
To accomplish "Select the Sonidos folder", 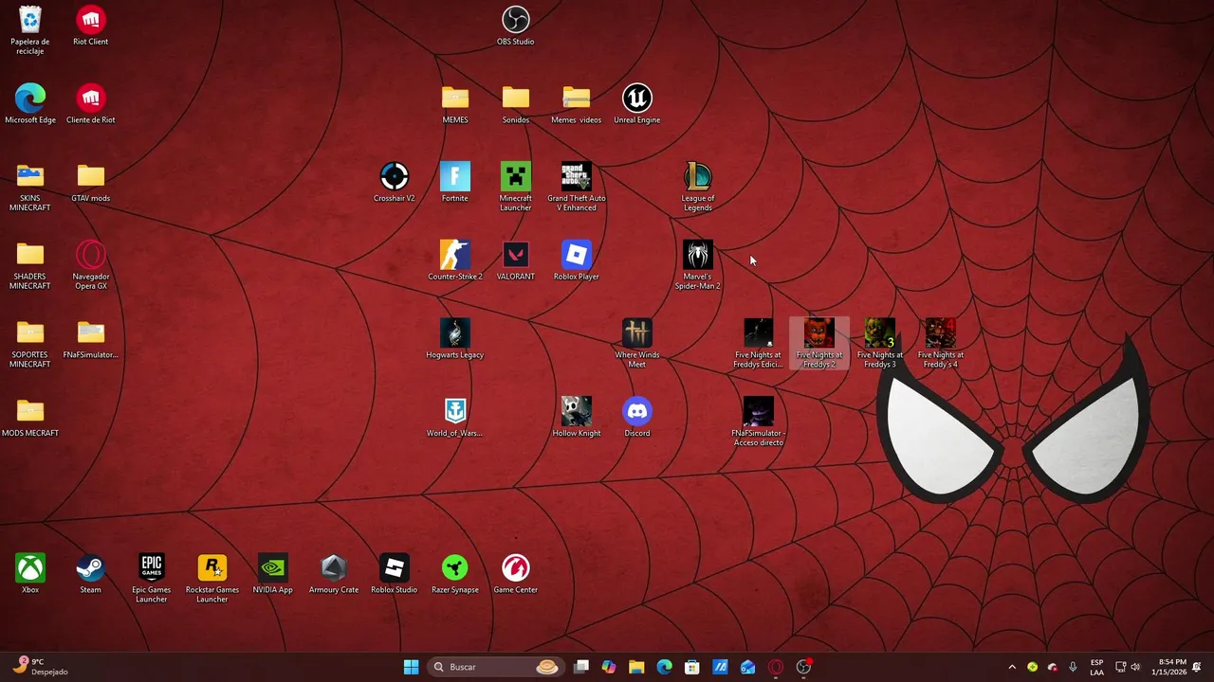I will (x=515, y=104).
